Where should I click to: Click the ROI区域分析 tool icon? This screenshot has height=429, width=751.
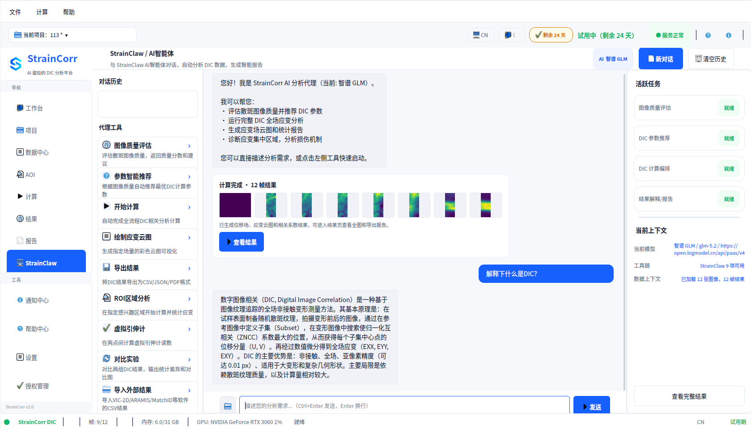coord(106,298)
